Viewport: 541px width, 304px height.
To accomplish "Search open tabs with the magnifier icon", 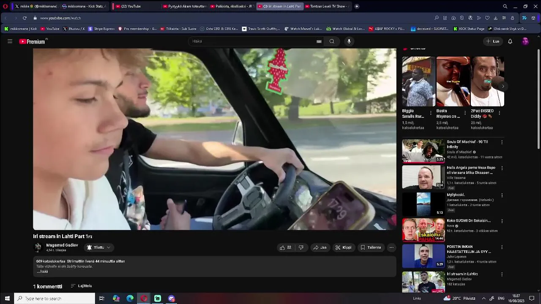I will [x=505, y=6].
